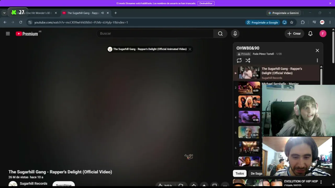This screenshot has height=188, width=335.
Task: Click the Pregúntale a Google button
Action: [x=263, y=22]
